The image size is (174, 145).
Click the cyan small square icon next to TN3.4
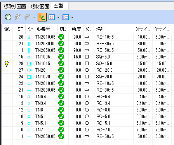click(29, 103)
